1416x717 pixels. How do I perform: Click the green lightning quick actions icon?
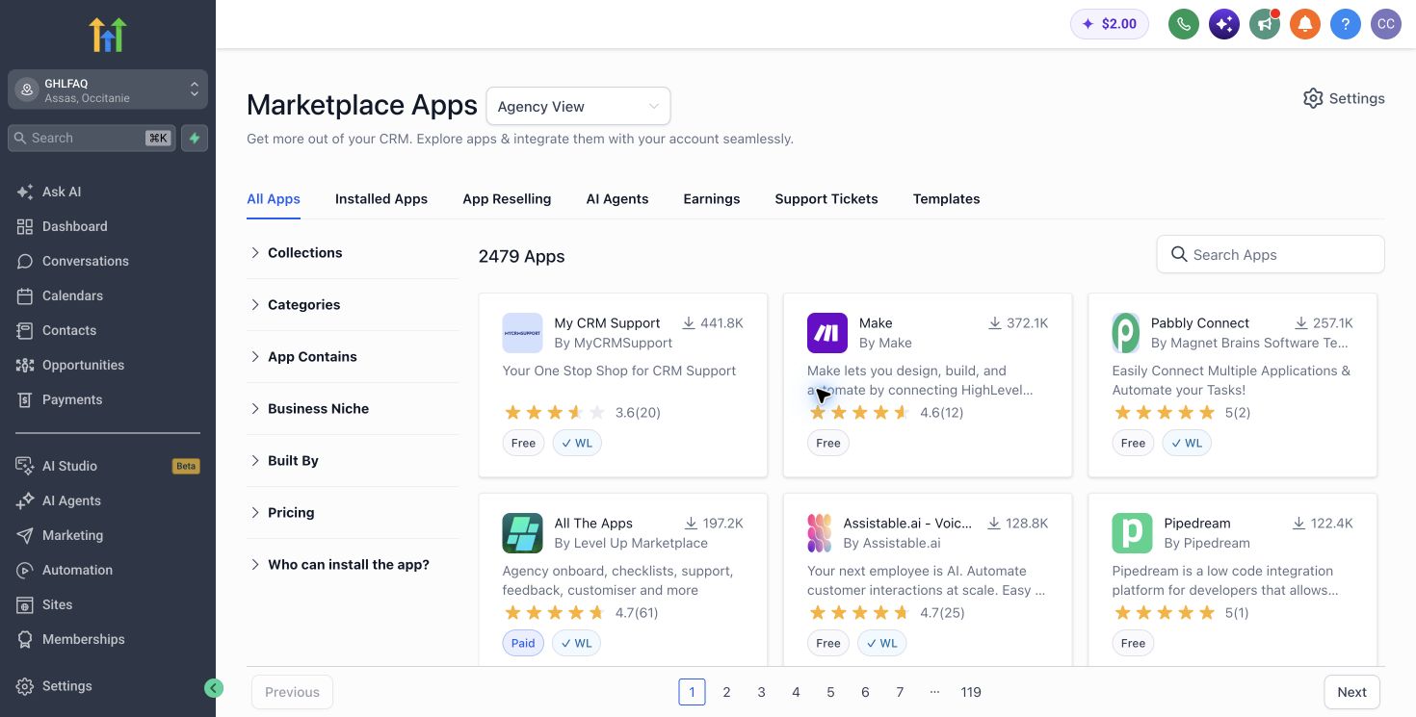195,138
